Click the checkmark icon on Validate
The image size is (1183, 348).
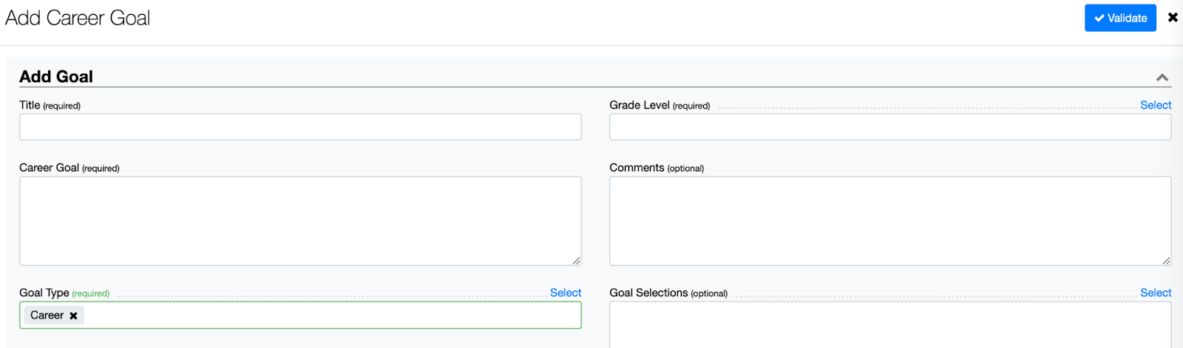pyautogui.click(x=1099, y=18)
